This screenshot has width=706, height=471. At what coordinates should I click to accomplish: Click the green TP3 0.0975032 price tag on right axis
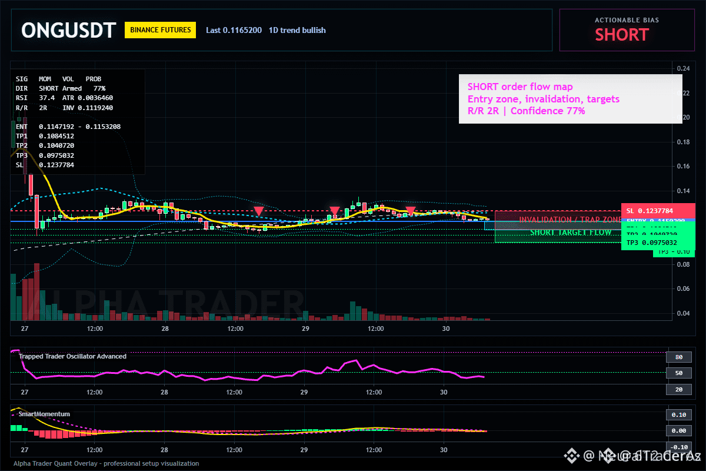click(x=658, y=242)
